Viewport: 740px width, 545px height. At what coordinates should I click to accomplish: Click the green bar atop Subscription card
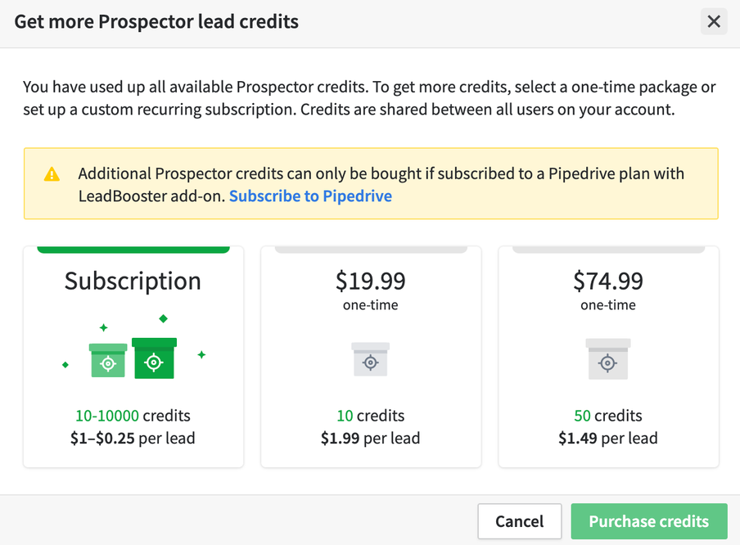tap(133, 250)
